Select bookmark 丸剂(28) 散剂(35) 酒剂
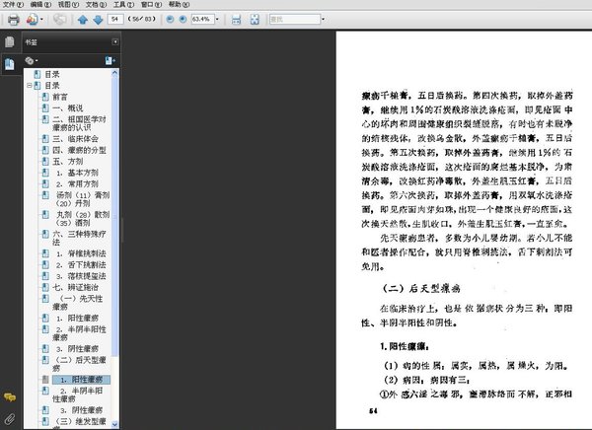The image size is (592, 430). [83, 219]
